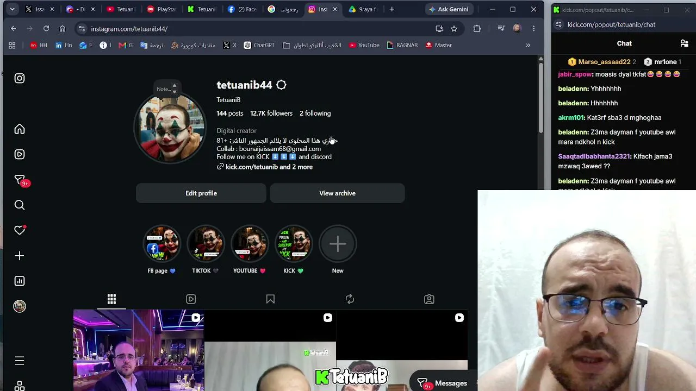Screen dimensions: 696x391
Task: Click username jabir_spow in Kick chat
Action: pyautogui.click(x=575, y=74)
